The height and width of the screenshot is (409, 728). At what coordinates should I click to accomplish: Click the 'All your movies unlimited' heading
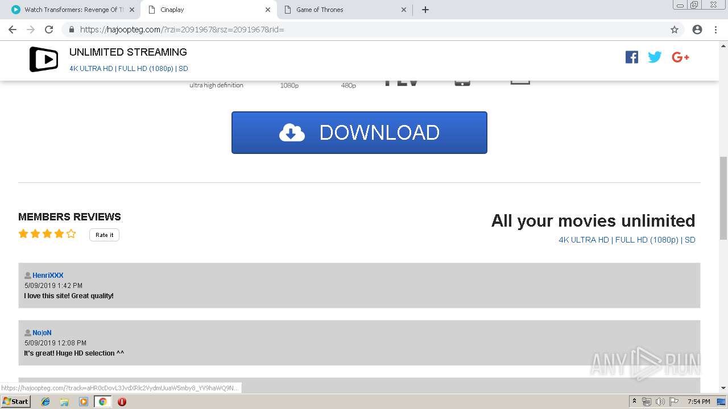tap(593, 220)
